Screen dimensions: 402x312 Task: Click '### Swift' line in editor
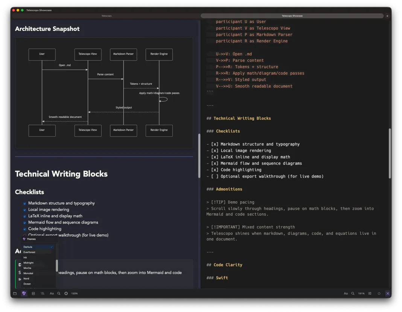217,278
